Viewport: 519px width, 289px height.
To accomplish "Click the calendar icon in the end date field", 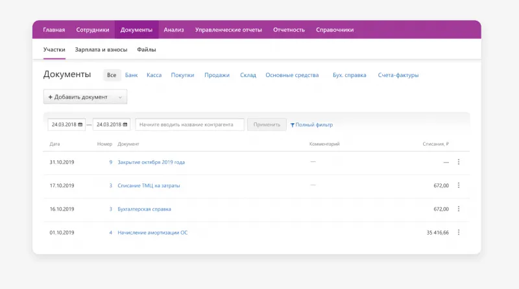I will point(125,124).
